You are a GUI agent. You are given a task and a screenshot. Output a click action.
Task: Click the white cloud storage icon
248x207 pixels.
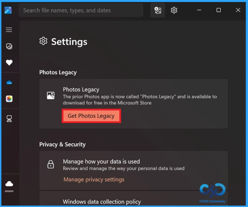[x=9, y=184]
